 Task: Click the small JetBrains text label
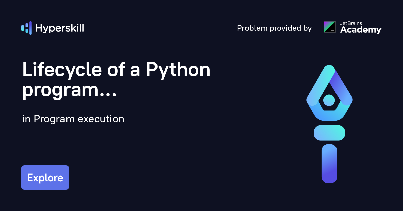(x=351, y=23)
